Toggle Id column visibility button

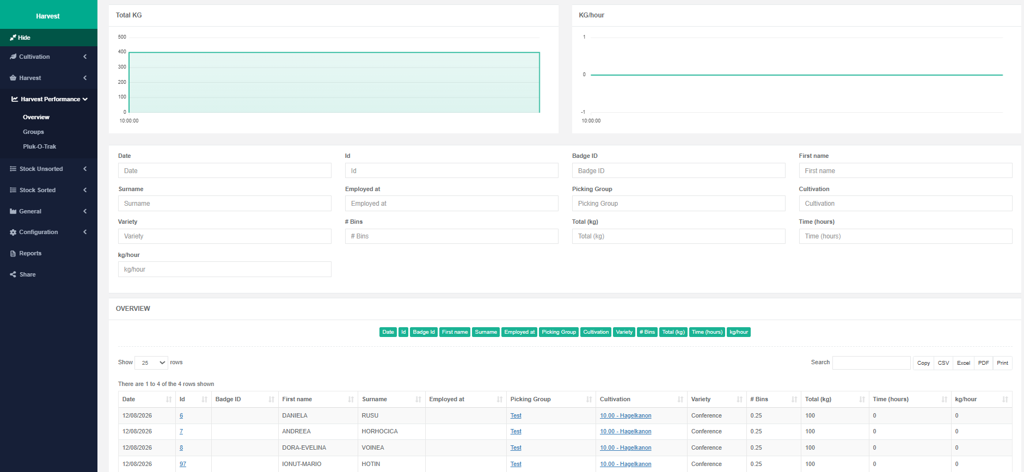[x=403, y=332]
